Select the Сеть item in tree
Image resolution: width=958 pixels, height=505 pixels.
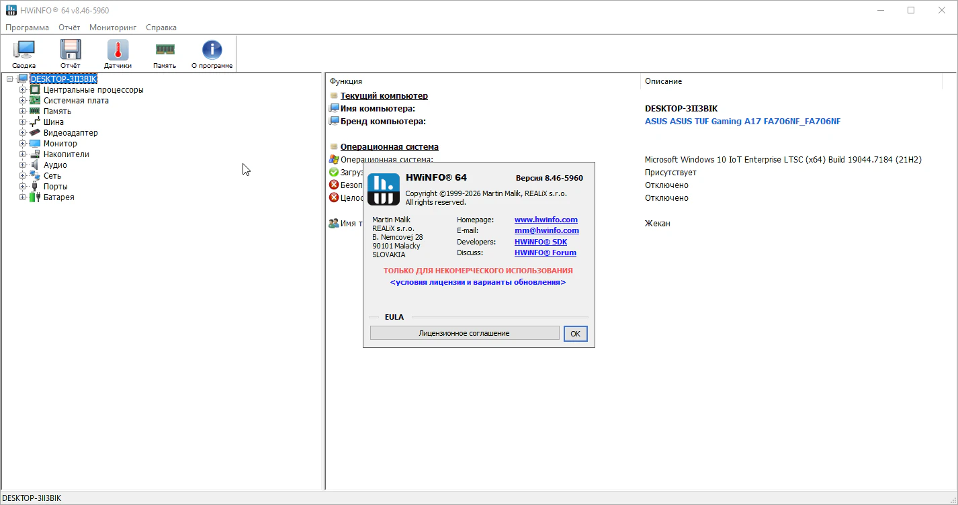click(52, 176)
